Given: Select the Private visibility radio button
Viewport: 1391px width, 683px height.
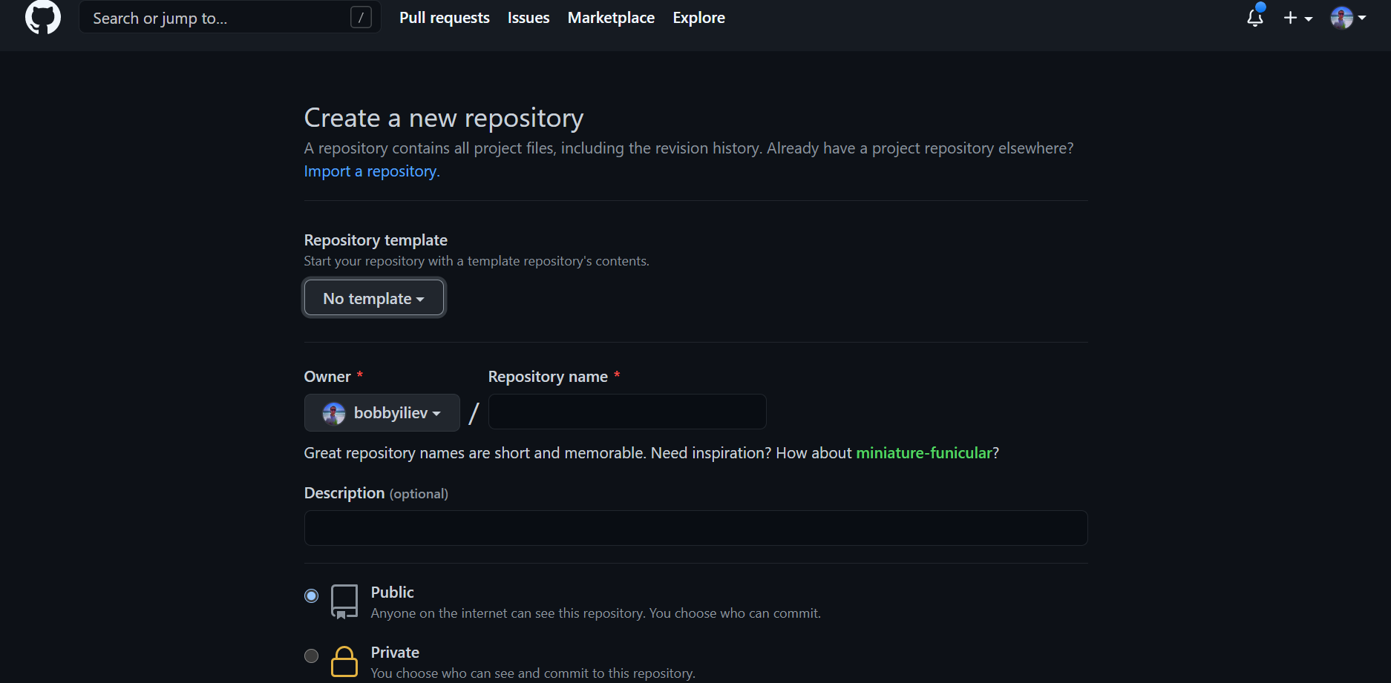Looking at the screenshot, I should pyautogui.click(x=312, y=656).
